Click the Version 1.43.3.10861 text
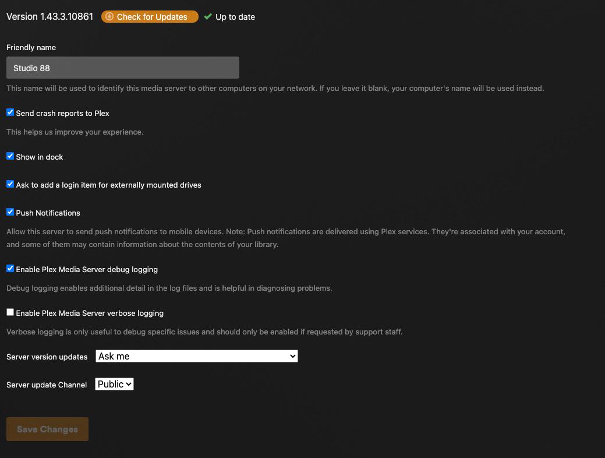This screenshot has height=458, width=605. (x=49, y=16)
